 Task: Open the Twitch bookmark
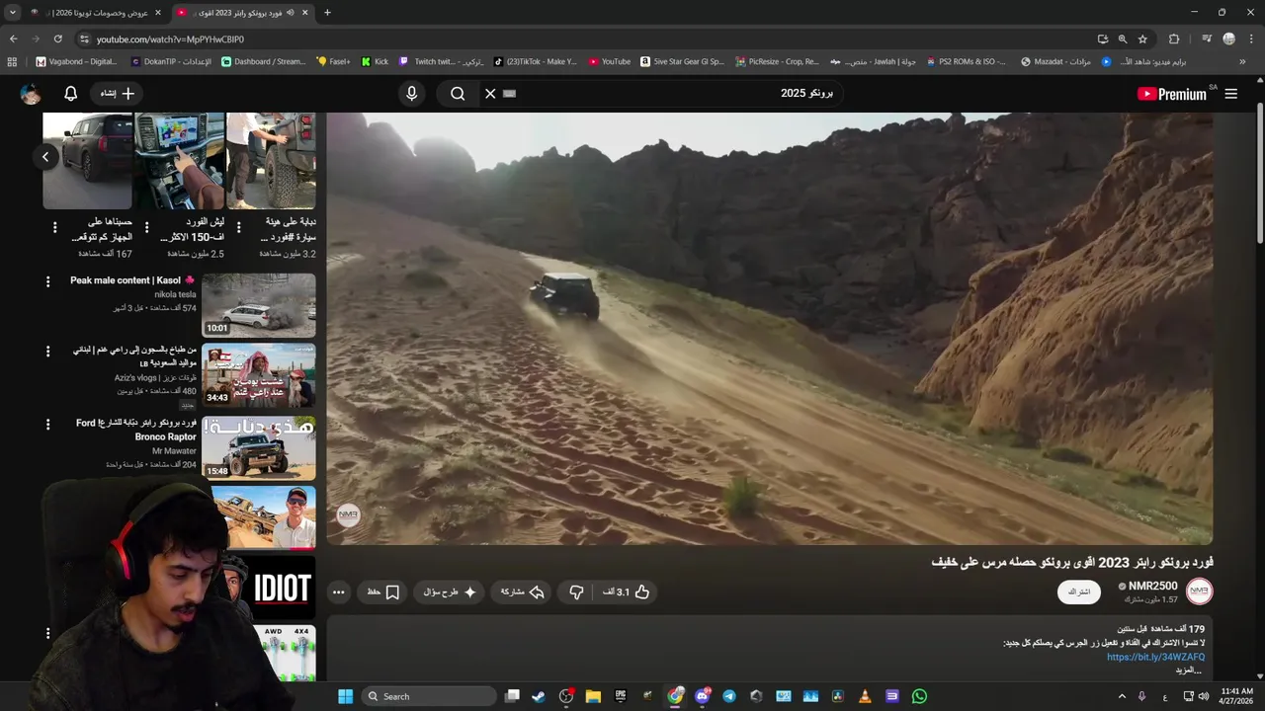click(x=441, y=61)
